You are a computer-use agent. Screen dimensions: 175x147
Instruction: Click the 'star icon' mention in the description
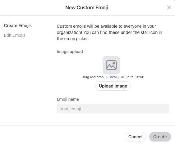point(151,32)
